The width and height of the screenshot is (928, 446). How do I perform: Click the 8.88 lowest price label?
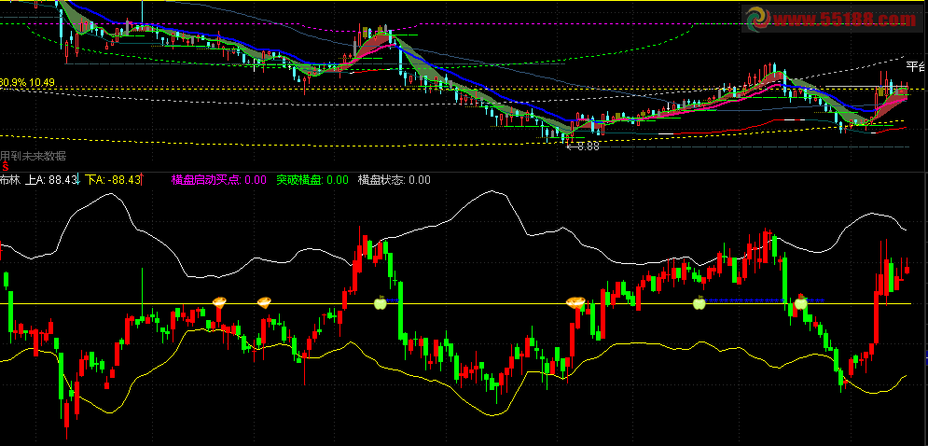pos(587,146)
